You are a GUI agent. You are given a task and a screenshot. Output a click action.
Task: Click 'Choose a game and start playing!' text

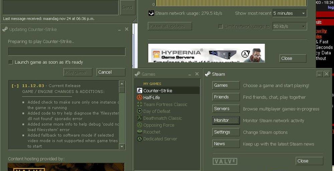(276, 85)
